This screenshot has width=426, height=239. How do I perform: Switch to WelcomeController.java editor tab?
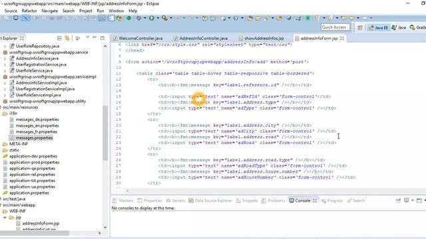[138, 39]
